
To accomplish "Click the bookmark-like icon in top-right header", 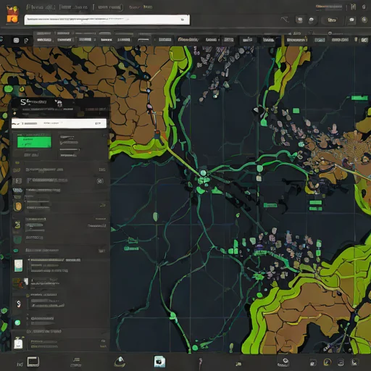I will (354, 7).
